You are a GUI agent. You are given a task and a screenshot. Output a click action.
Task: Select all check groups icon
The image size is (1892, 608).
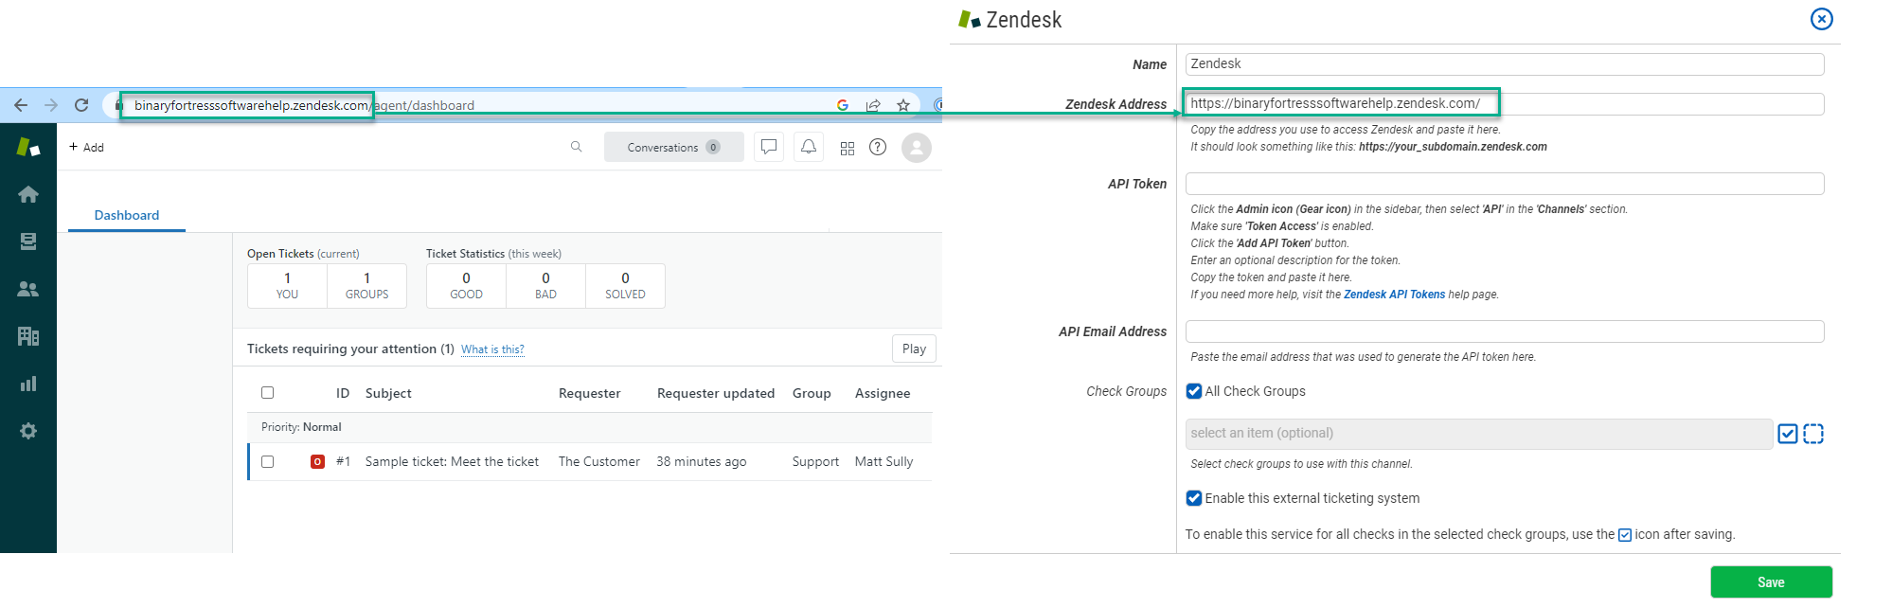(1788, 434)
